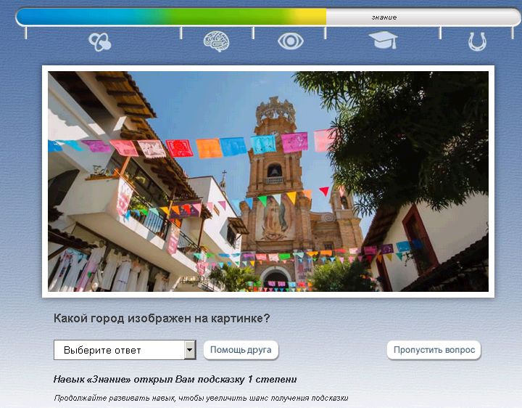Select the brain skill icon
This screenshot has width=522, height=408.
click(216, 41)
